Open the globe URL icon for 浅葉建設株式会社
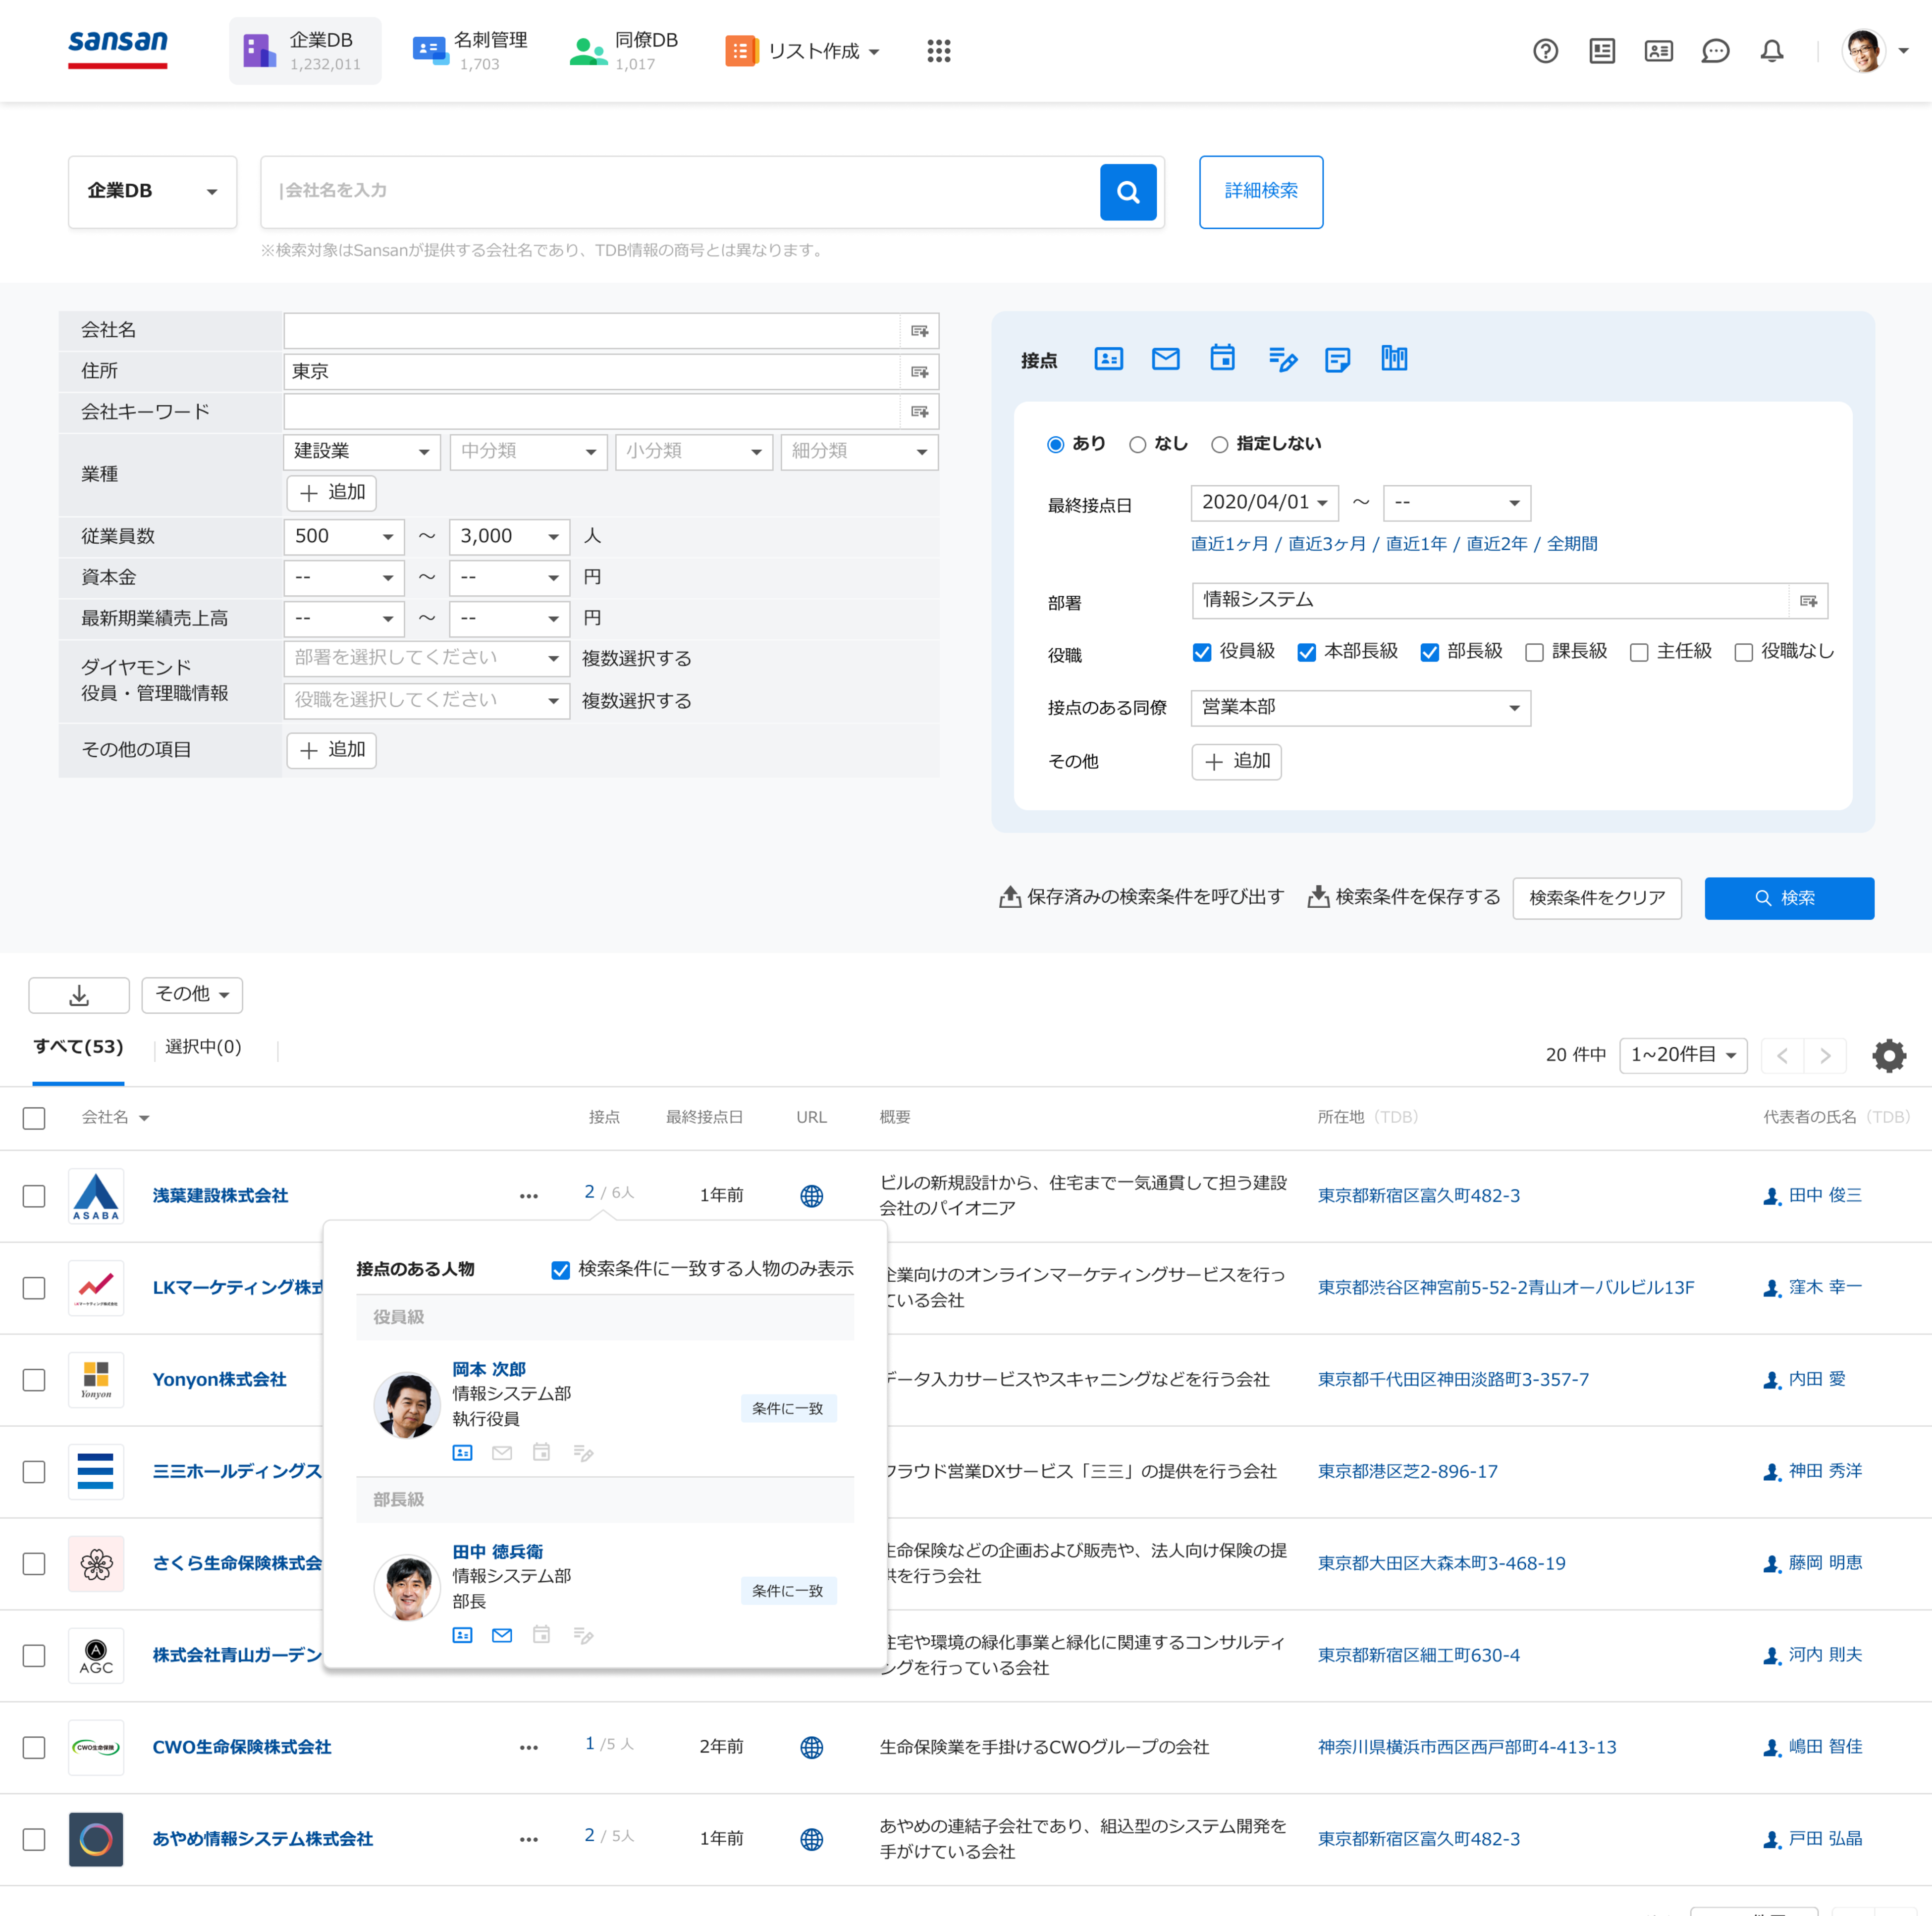Image resolution: width=1932 pixels, height=1916 pixels. point(811,1195)
